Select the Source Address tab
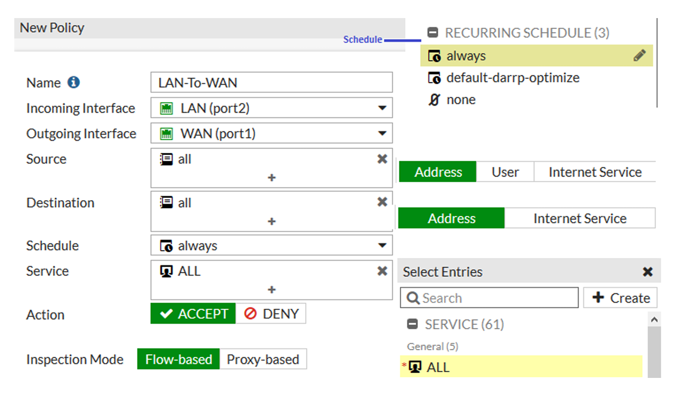 pos(438,172)
